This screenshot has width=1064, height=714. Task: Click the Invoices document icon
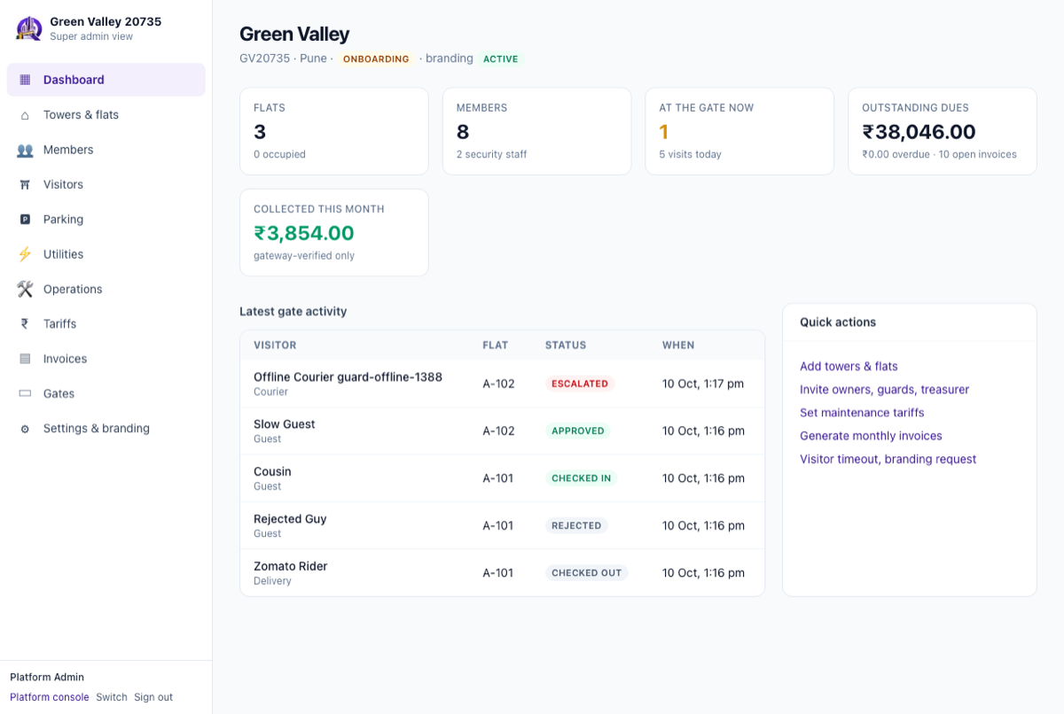[x=25, y=359]
